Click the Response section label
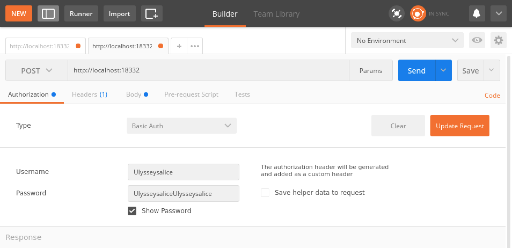This screenshot has height=248, width=512. click(23, 237)
